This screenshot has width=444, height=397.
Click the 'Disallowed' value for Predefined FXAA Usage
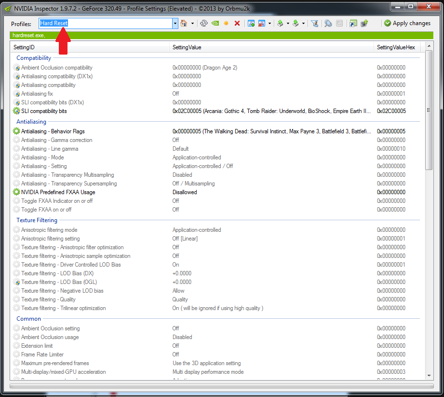[185, 192]
